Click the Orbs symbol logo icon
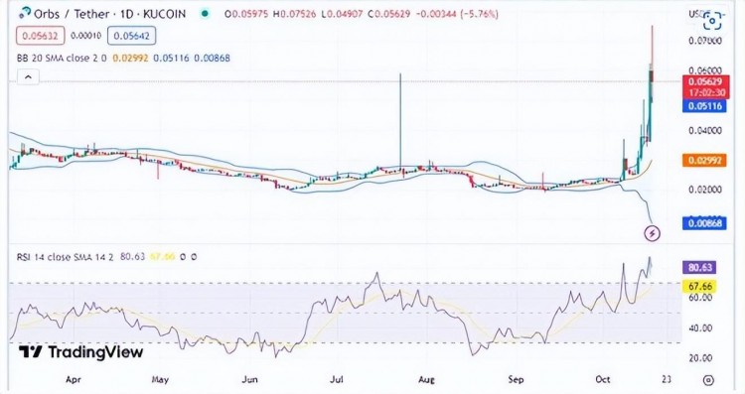Viewport: 745px width, 394px height. click(24, 13)
